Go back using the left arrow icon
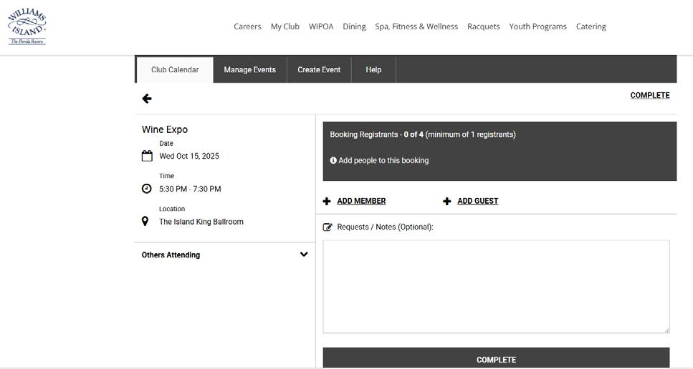693x369 pixels. 147,99
